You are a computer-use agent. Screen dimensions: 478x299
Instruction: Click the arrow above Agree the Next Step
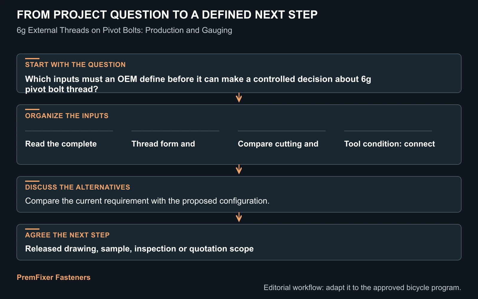[x=239, y=217]
